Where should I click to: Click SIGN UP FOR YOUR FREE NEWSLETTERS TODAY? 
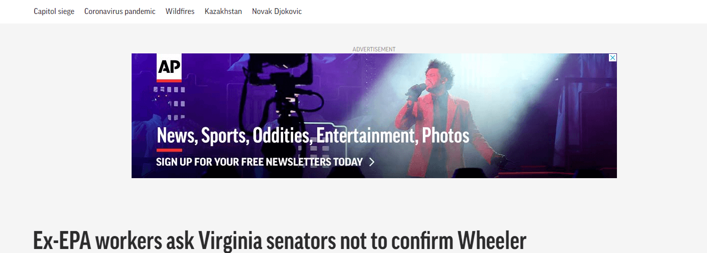(x=259, y=162)
